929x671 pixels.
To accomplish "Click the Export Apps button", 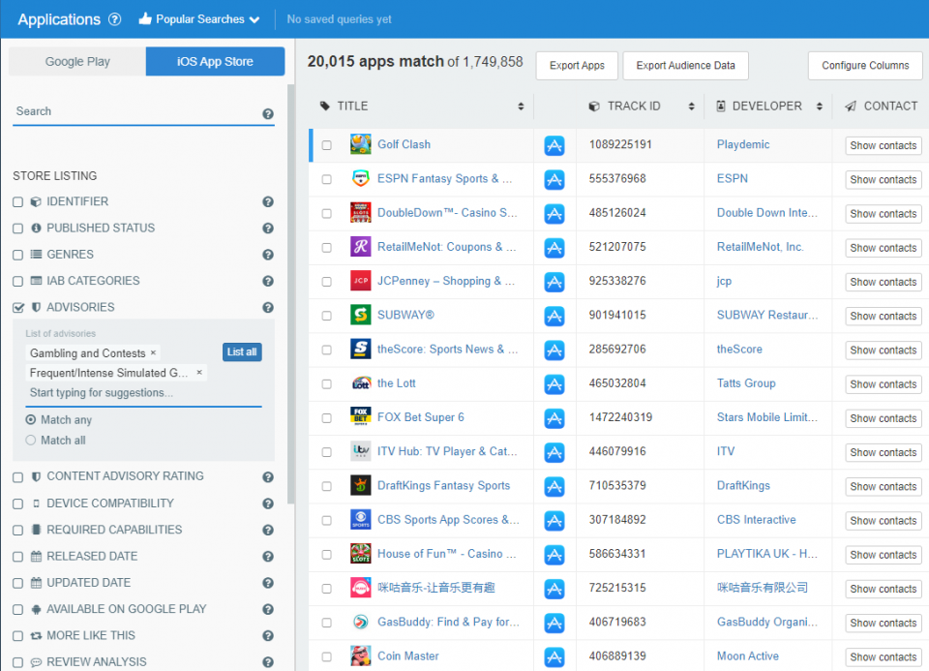I will 577,66.
